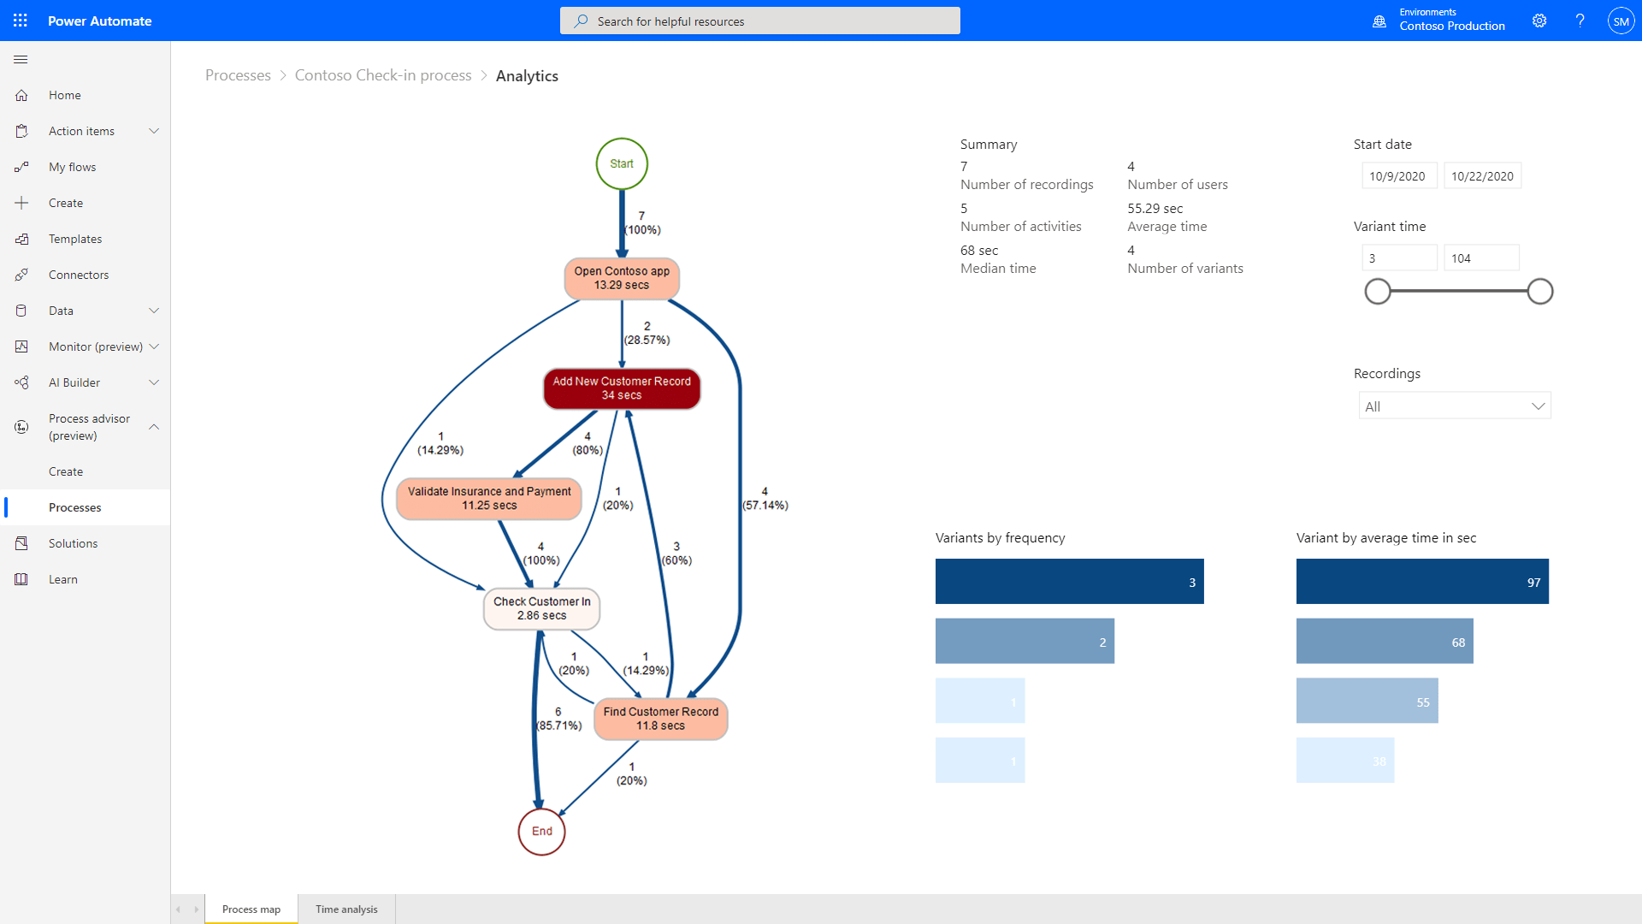This screenshot has width=1642, height=924.
Task: Open the Learn section
Action: coord(63,578)
